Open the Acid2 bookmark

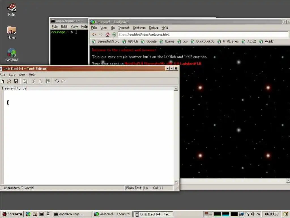point(249,41)
